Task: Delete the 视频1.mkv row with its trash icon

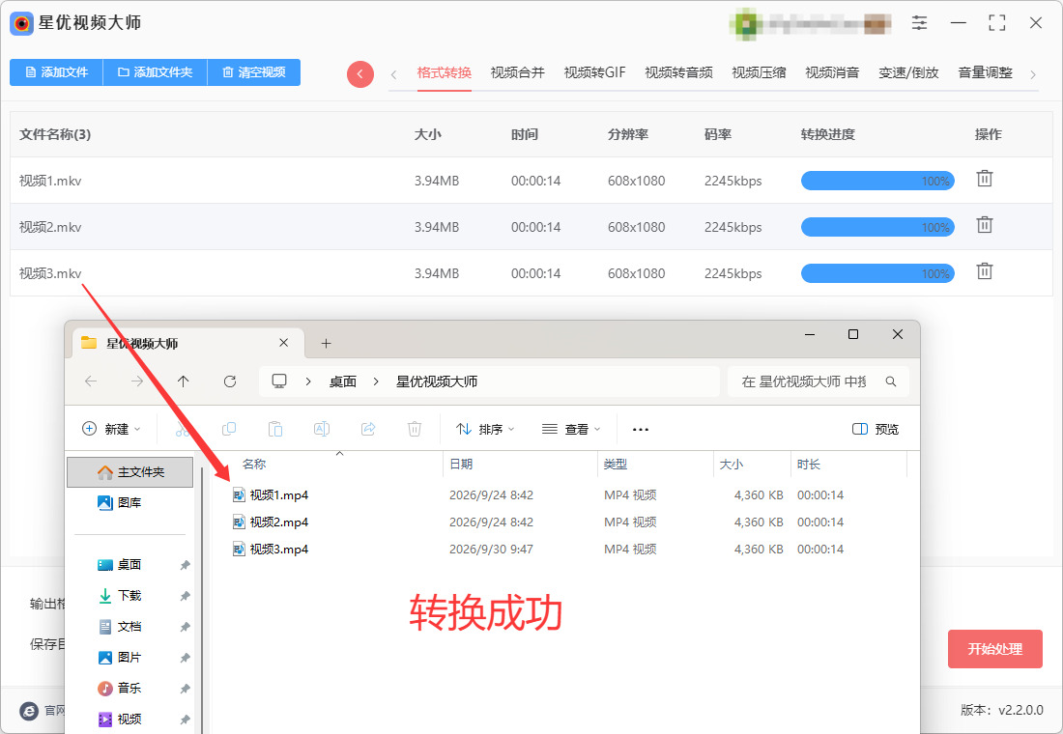Action: [985, 179]
